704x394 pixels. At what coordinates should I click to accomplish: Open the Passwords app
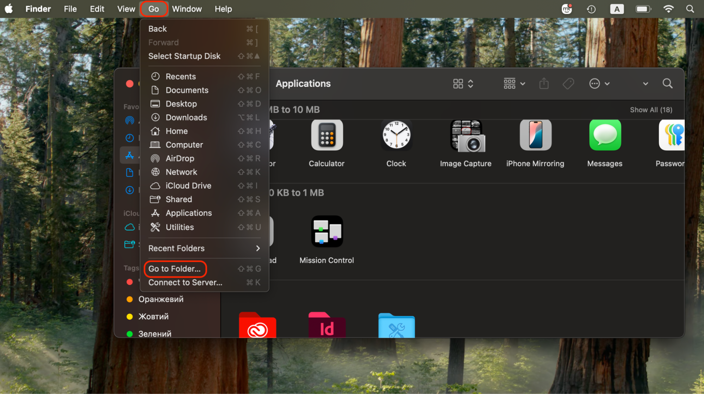pos(672,135)
